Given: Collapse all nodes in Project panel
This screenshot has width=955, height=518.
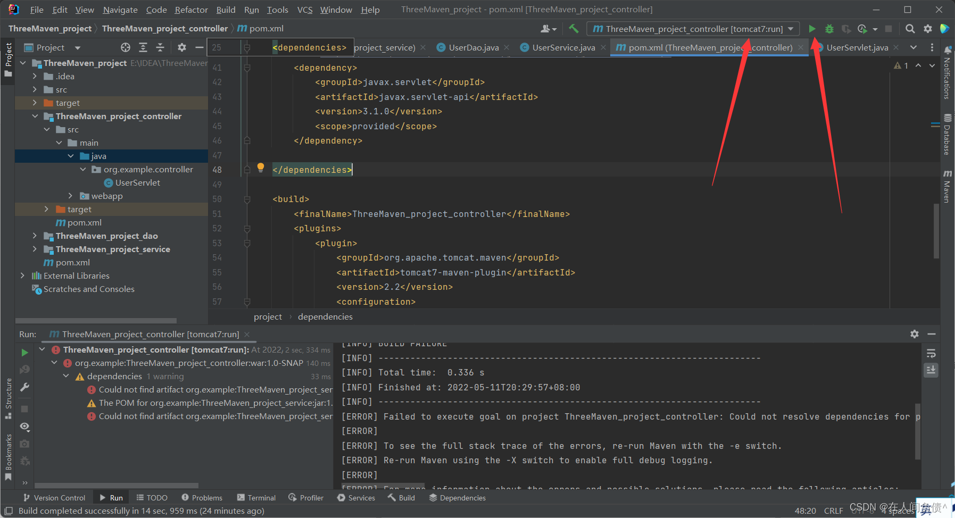Looking at the screenshot, I should pos(160,47).
